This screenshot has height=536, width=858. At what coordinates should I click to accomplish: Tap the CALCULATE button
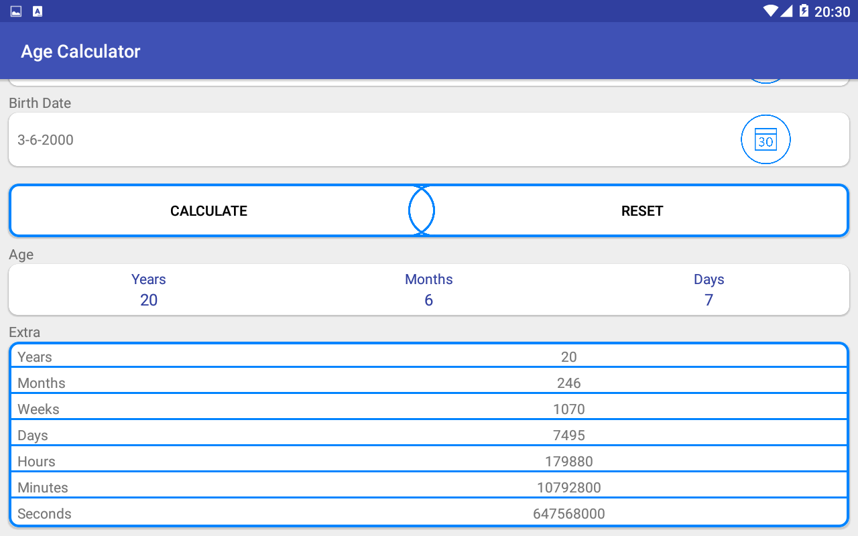pos(209,211)
